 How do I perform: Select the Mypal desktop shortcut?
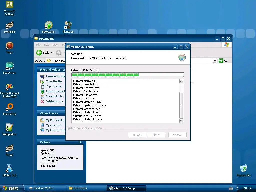[9, 150]
